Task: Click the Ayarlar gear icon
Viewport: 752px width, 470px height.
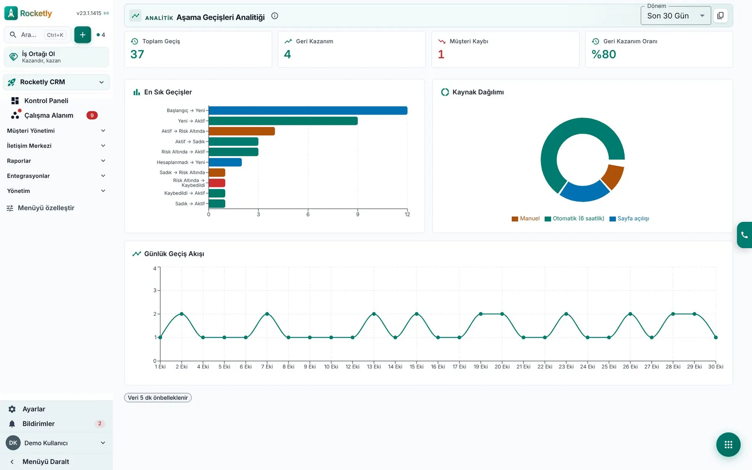Action: point(12,409)
